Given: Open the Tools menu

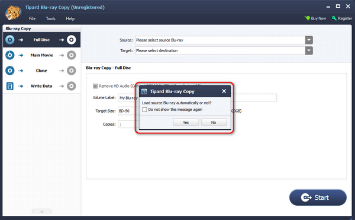Looking at the screenshot, I should [x=50, y=18].
